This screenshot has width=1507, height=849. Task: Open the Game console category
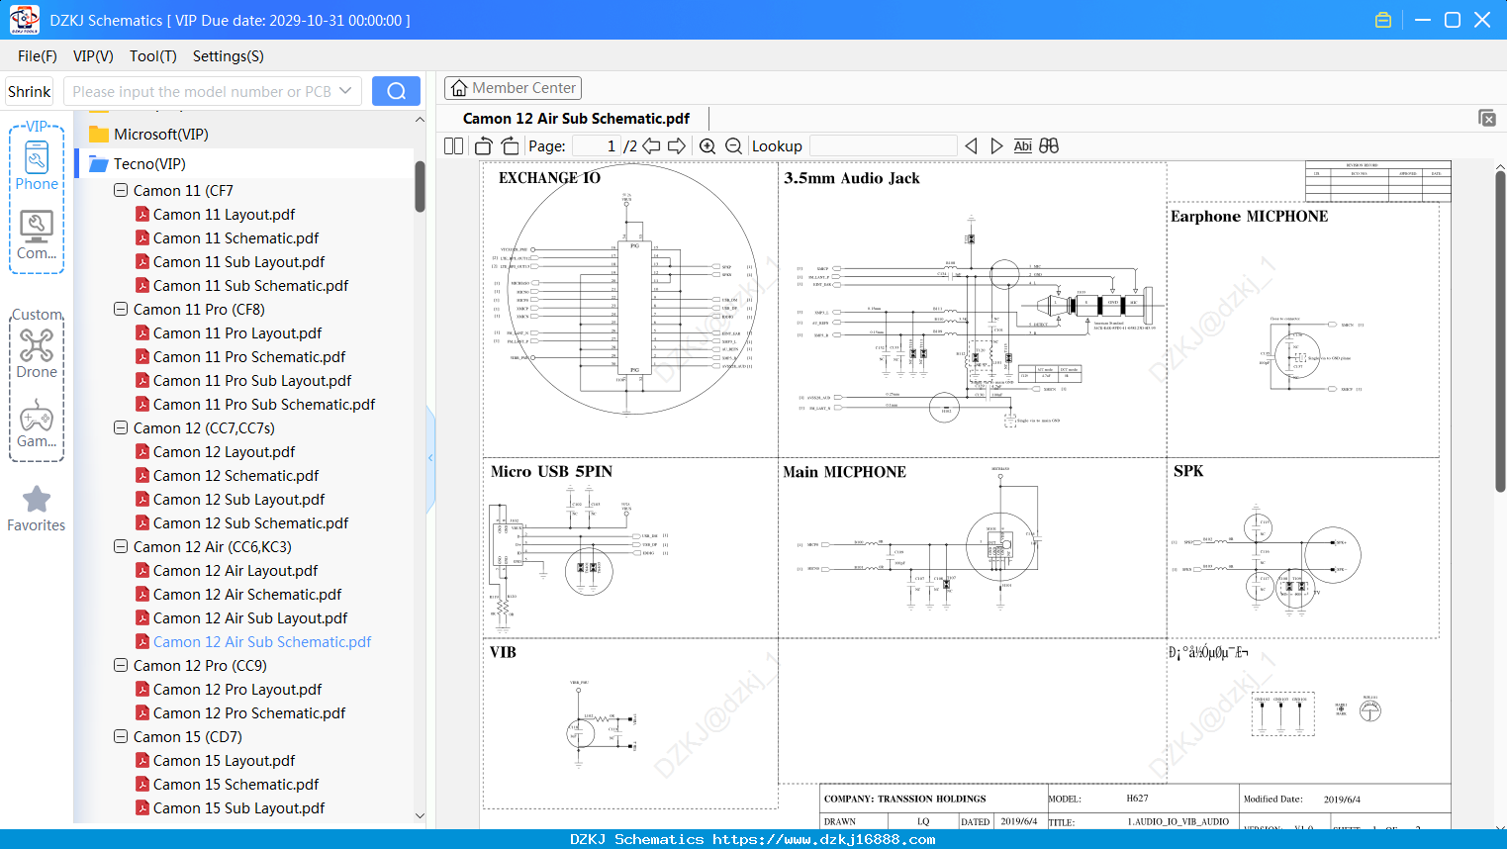point(37,424)
